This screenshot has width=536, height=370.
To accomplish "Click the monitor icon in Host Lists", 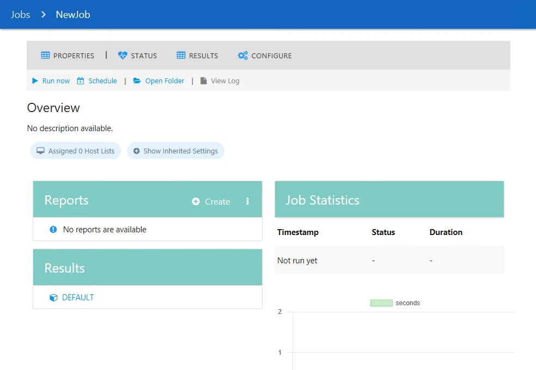I will (40, 151).
